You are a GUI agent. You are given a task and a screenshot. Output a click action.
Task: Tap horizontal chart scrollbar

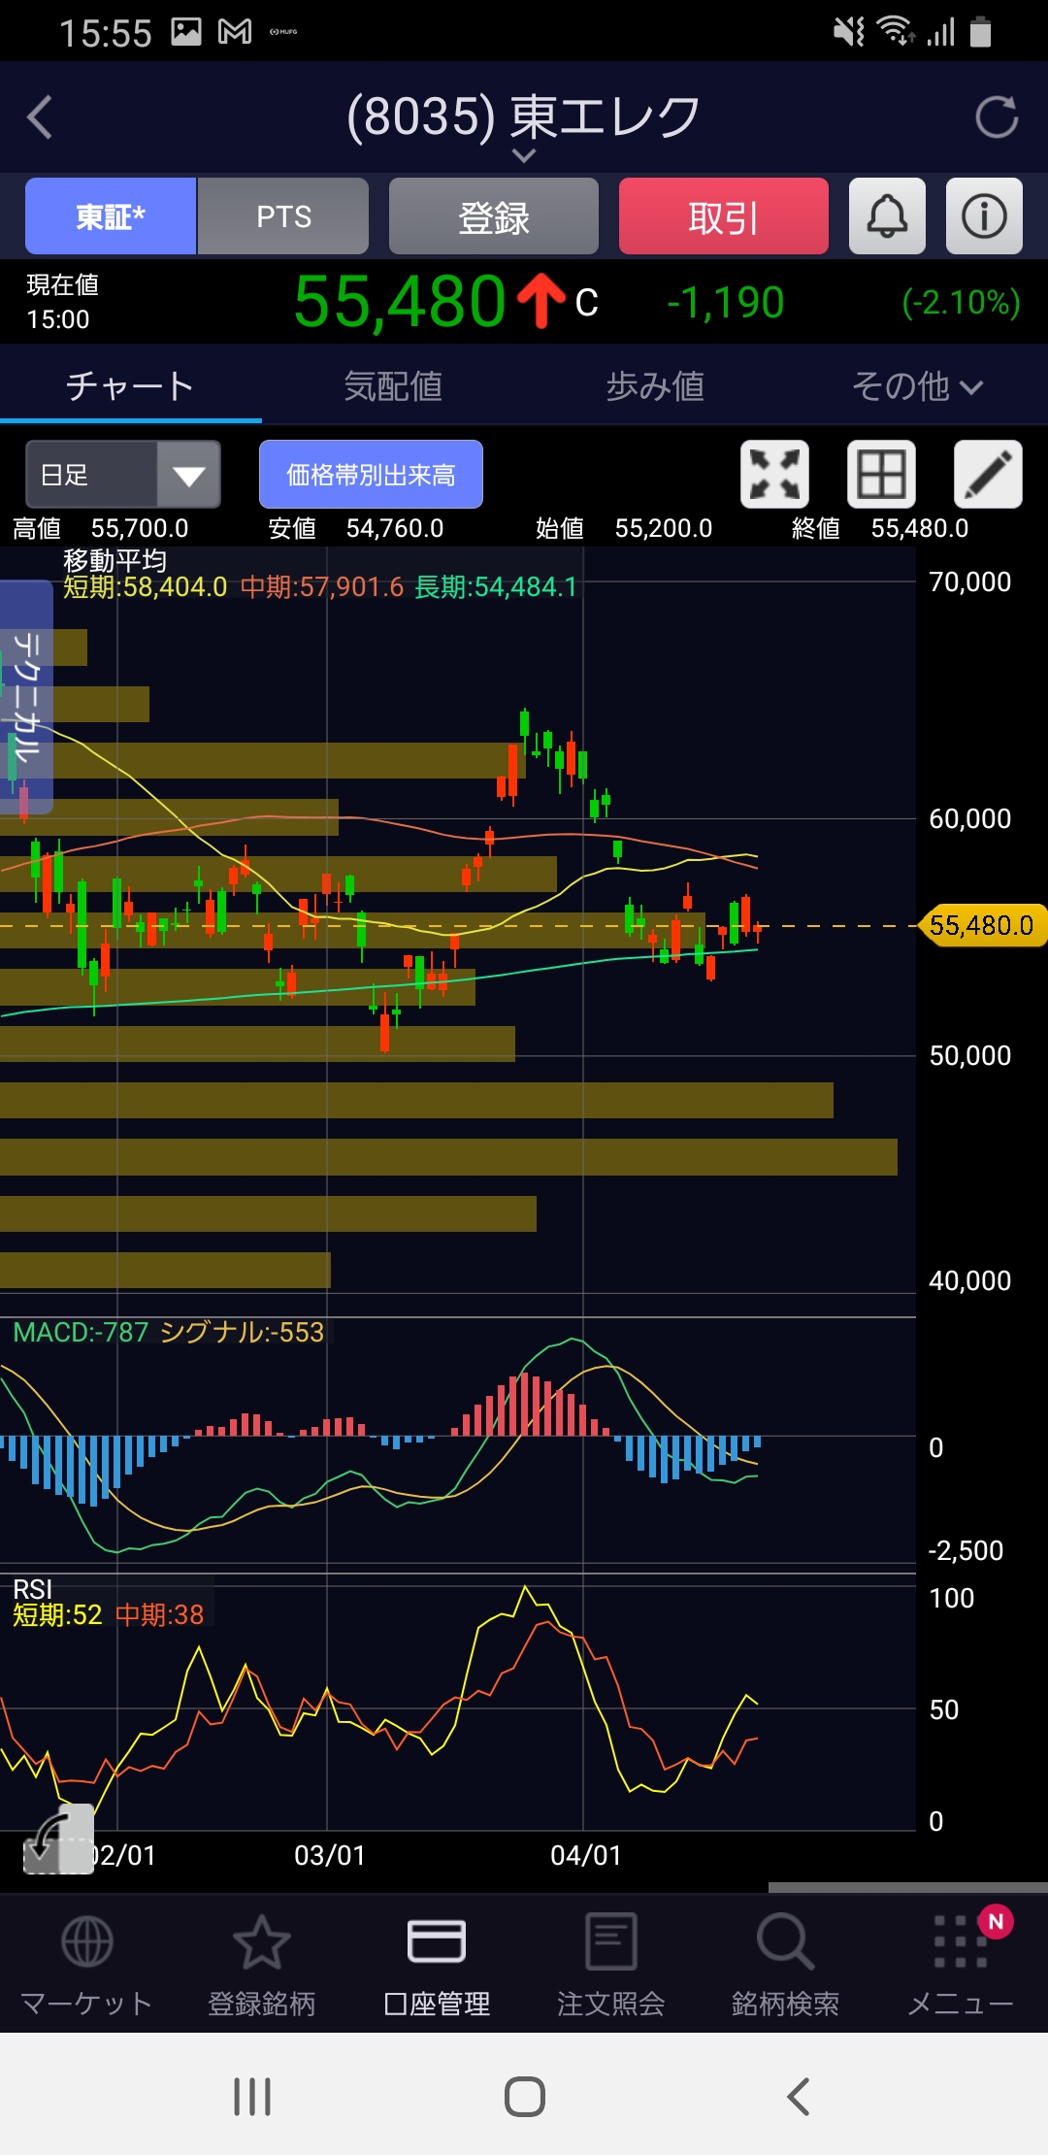908,1887
